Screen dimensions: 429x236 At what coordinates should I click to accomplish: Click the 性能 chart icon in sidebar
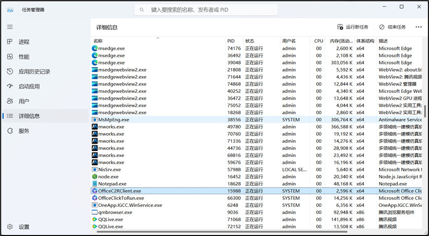[10, 57]
